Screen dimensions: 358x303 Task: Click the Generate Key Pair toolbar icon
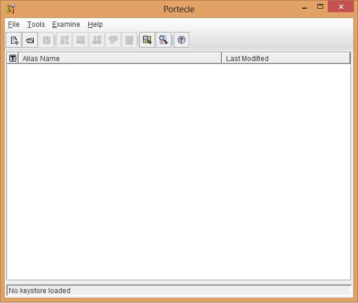(x=65, y=40)
